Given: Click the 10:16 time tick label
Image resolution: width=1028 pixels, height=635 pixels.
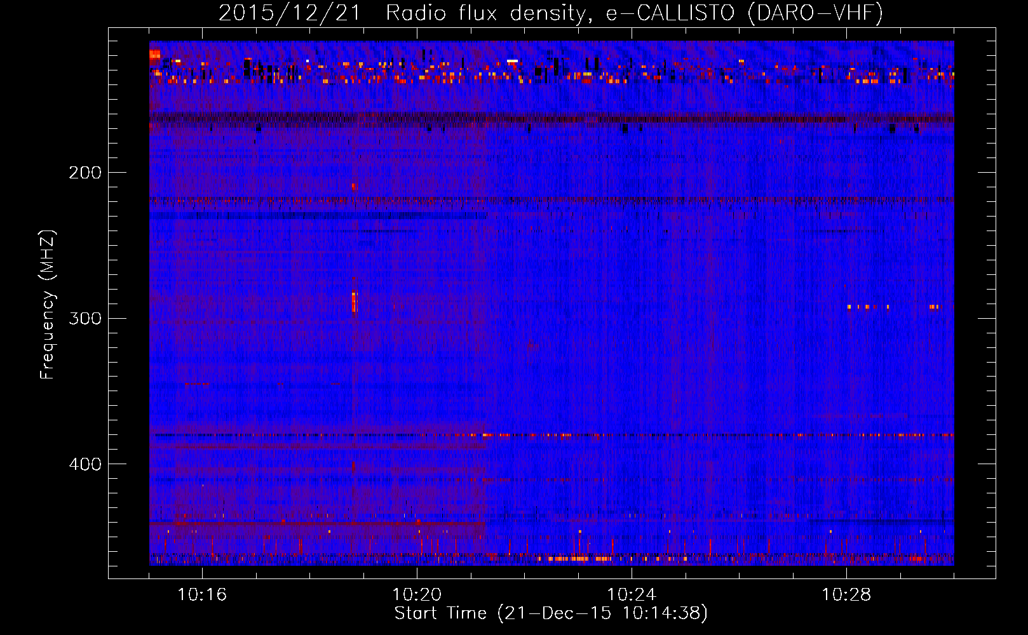Looking at the screenshot, I should (x=202, y=595).
